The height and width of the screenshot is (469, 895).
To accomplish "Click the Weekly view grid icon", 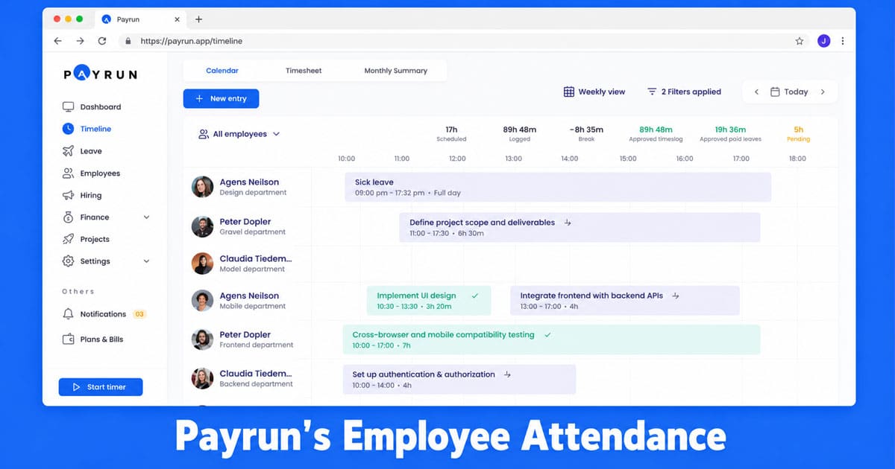I will [568, 92].
